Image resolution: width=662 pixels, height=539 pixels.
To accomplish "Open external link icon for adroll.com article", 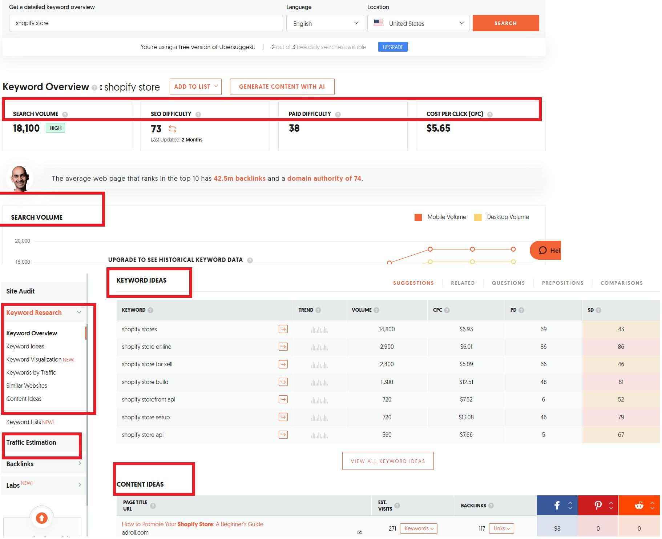I will tap(359, 532).
